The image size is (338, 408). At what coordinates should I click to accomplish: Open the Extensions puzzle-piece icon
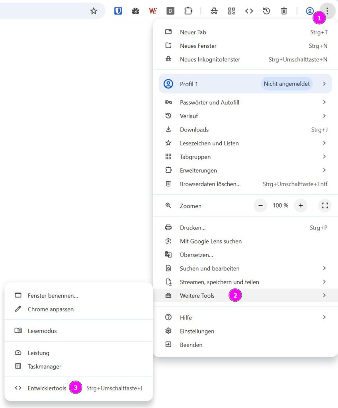(188, 11)
